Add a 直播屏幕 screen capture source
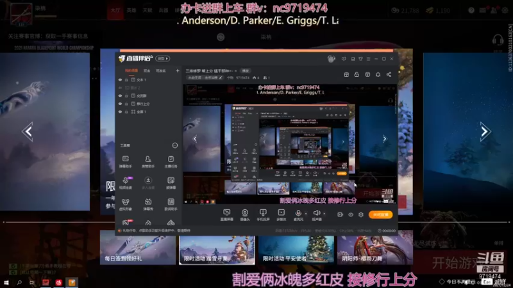The width and height of the screenshot is (513, 288). point(226,215)
